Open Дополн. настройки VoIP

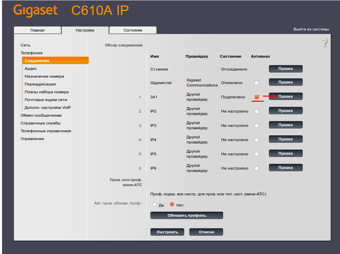(48, 108)
